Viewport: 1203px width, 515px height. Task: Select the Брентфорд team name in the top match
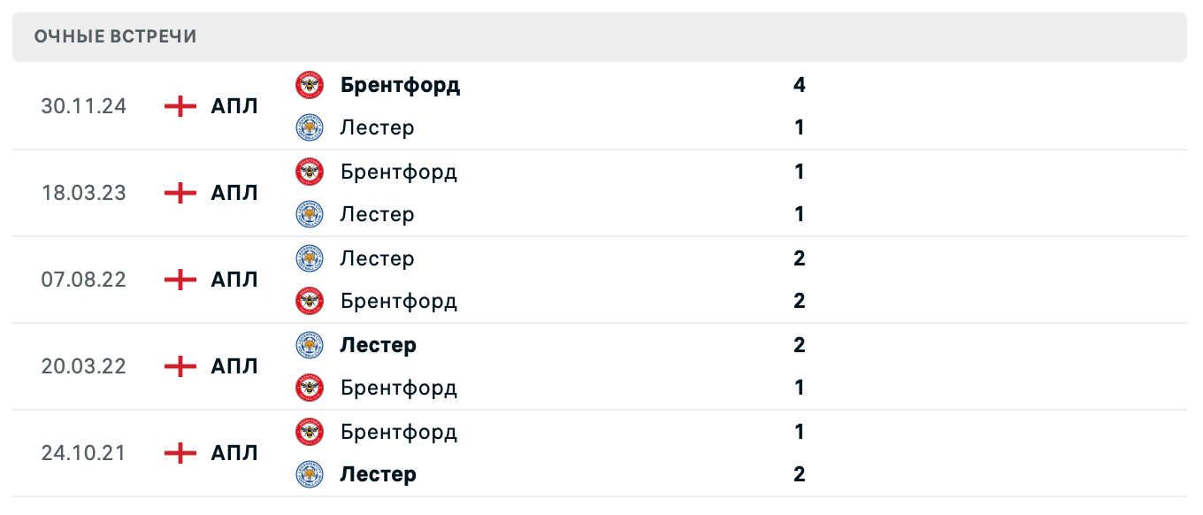coord(400,85)
